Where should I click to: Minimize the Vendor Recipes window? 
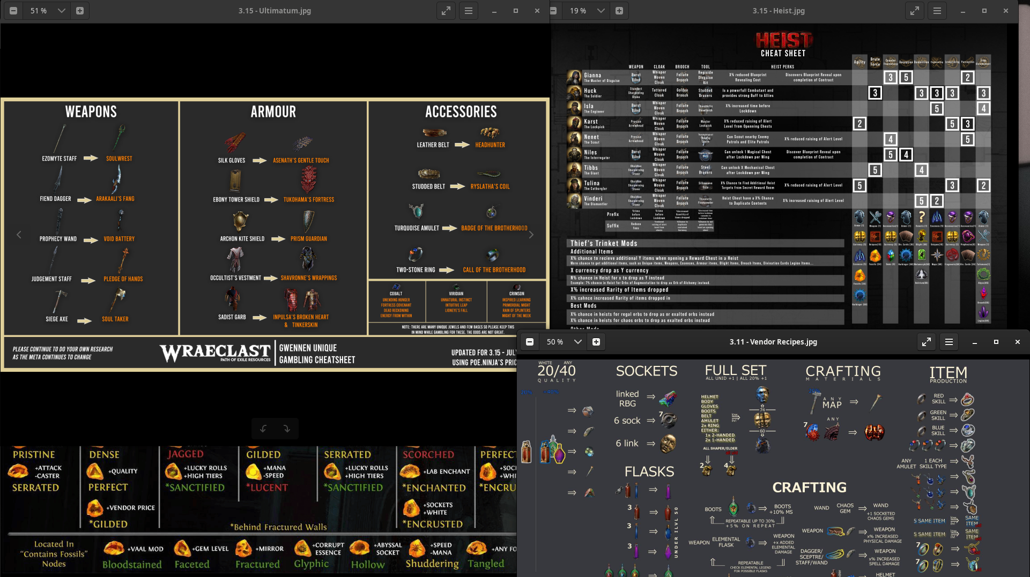[975, 342]
